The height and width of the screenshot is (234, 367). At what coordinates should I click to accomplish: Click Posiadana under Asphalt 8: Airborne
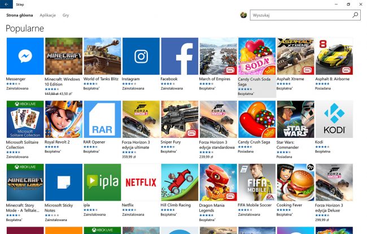[x=323, y=88]
